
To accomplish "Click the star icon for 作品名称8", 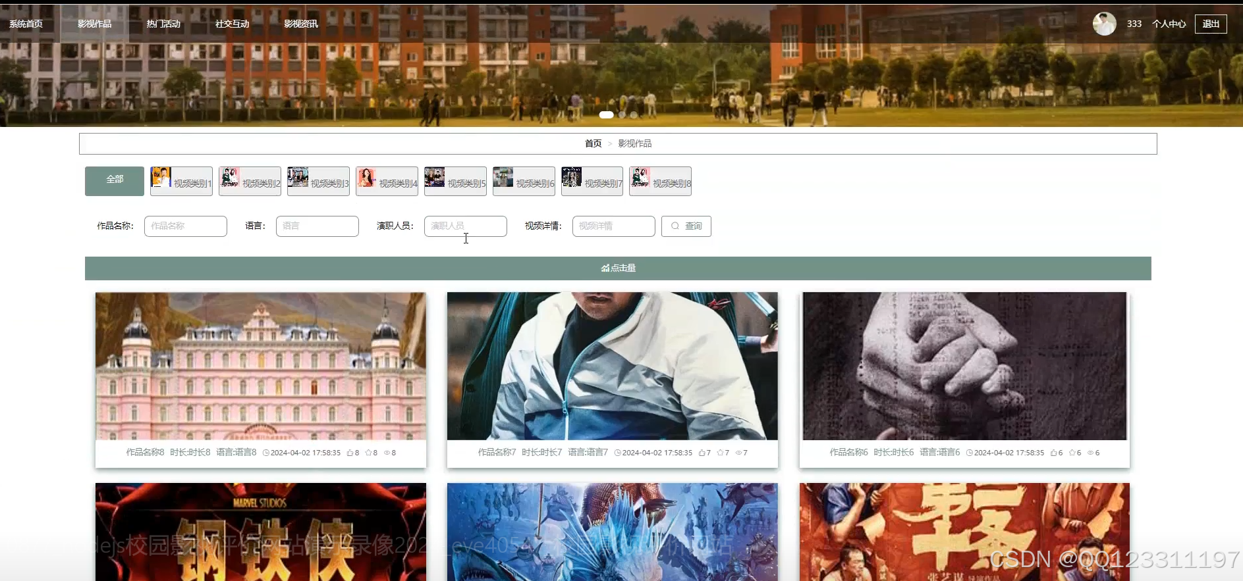I will [368, 453].
